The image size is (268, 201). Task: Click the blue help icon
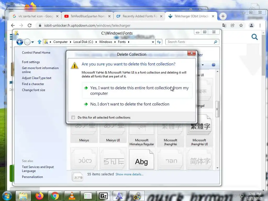pyautogui.click(x=214, y=65)
